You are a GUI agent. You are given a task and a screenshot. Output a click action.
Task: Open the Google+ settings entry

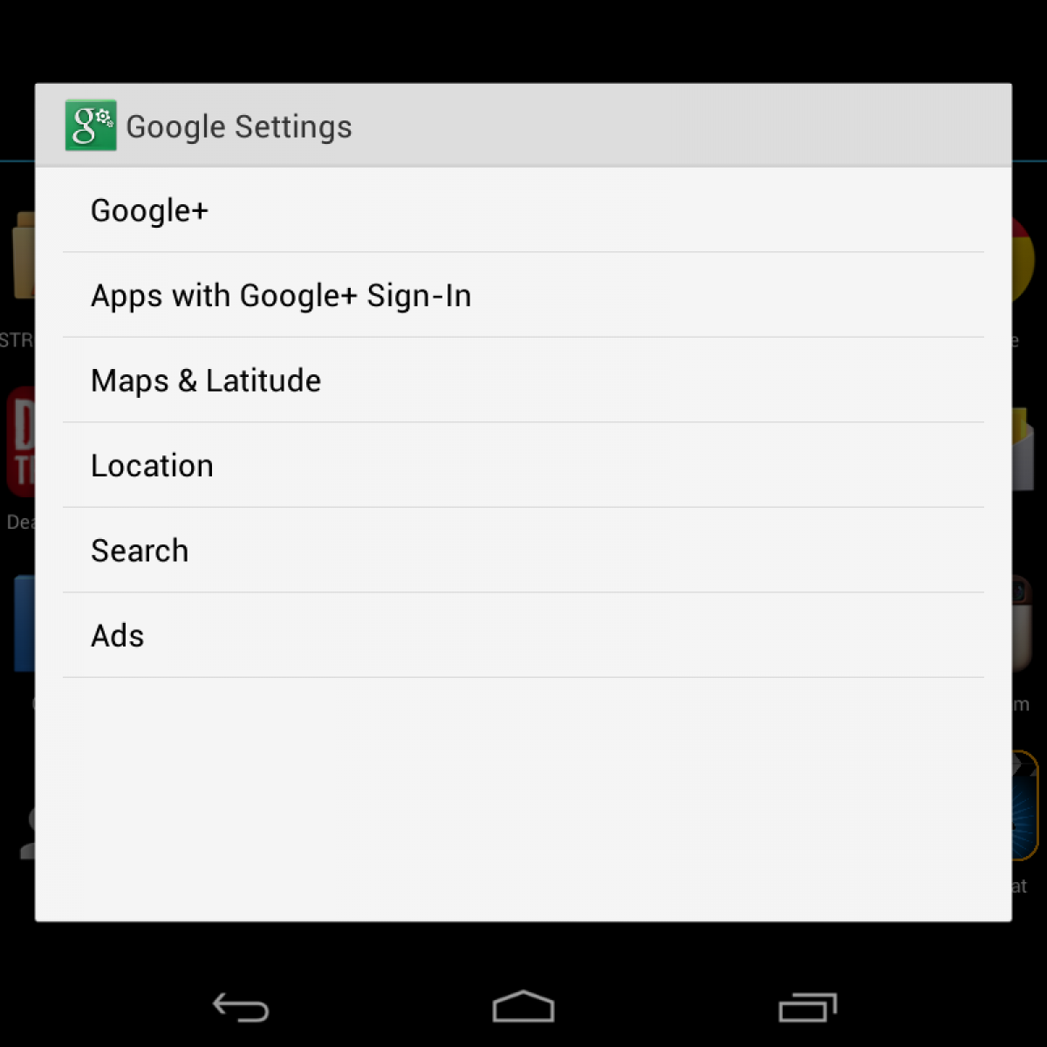(523, 210)
